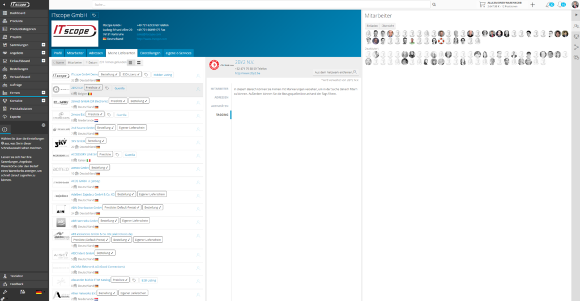Open Produkte in the sidebar
Image resolution: width=580 pixels, height=301 pixels.
(x=24, y=21)
